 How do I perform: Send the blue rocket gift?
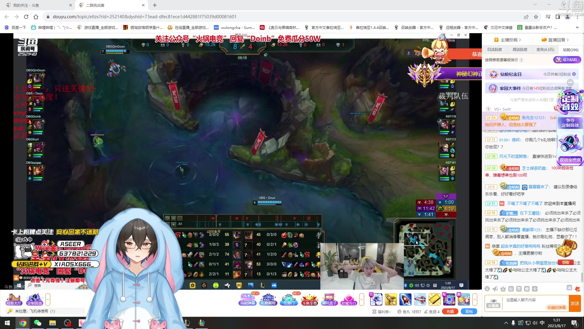[405, 299]
